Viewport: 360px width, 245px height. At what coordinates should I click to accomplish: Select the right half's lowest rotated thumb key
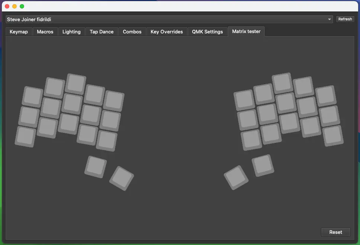click(x=236, y=177)
